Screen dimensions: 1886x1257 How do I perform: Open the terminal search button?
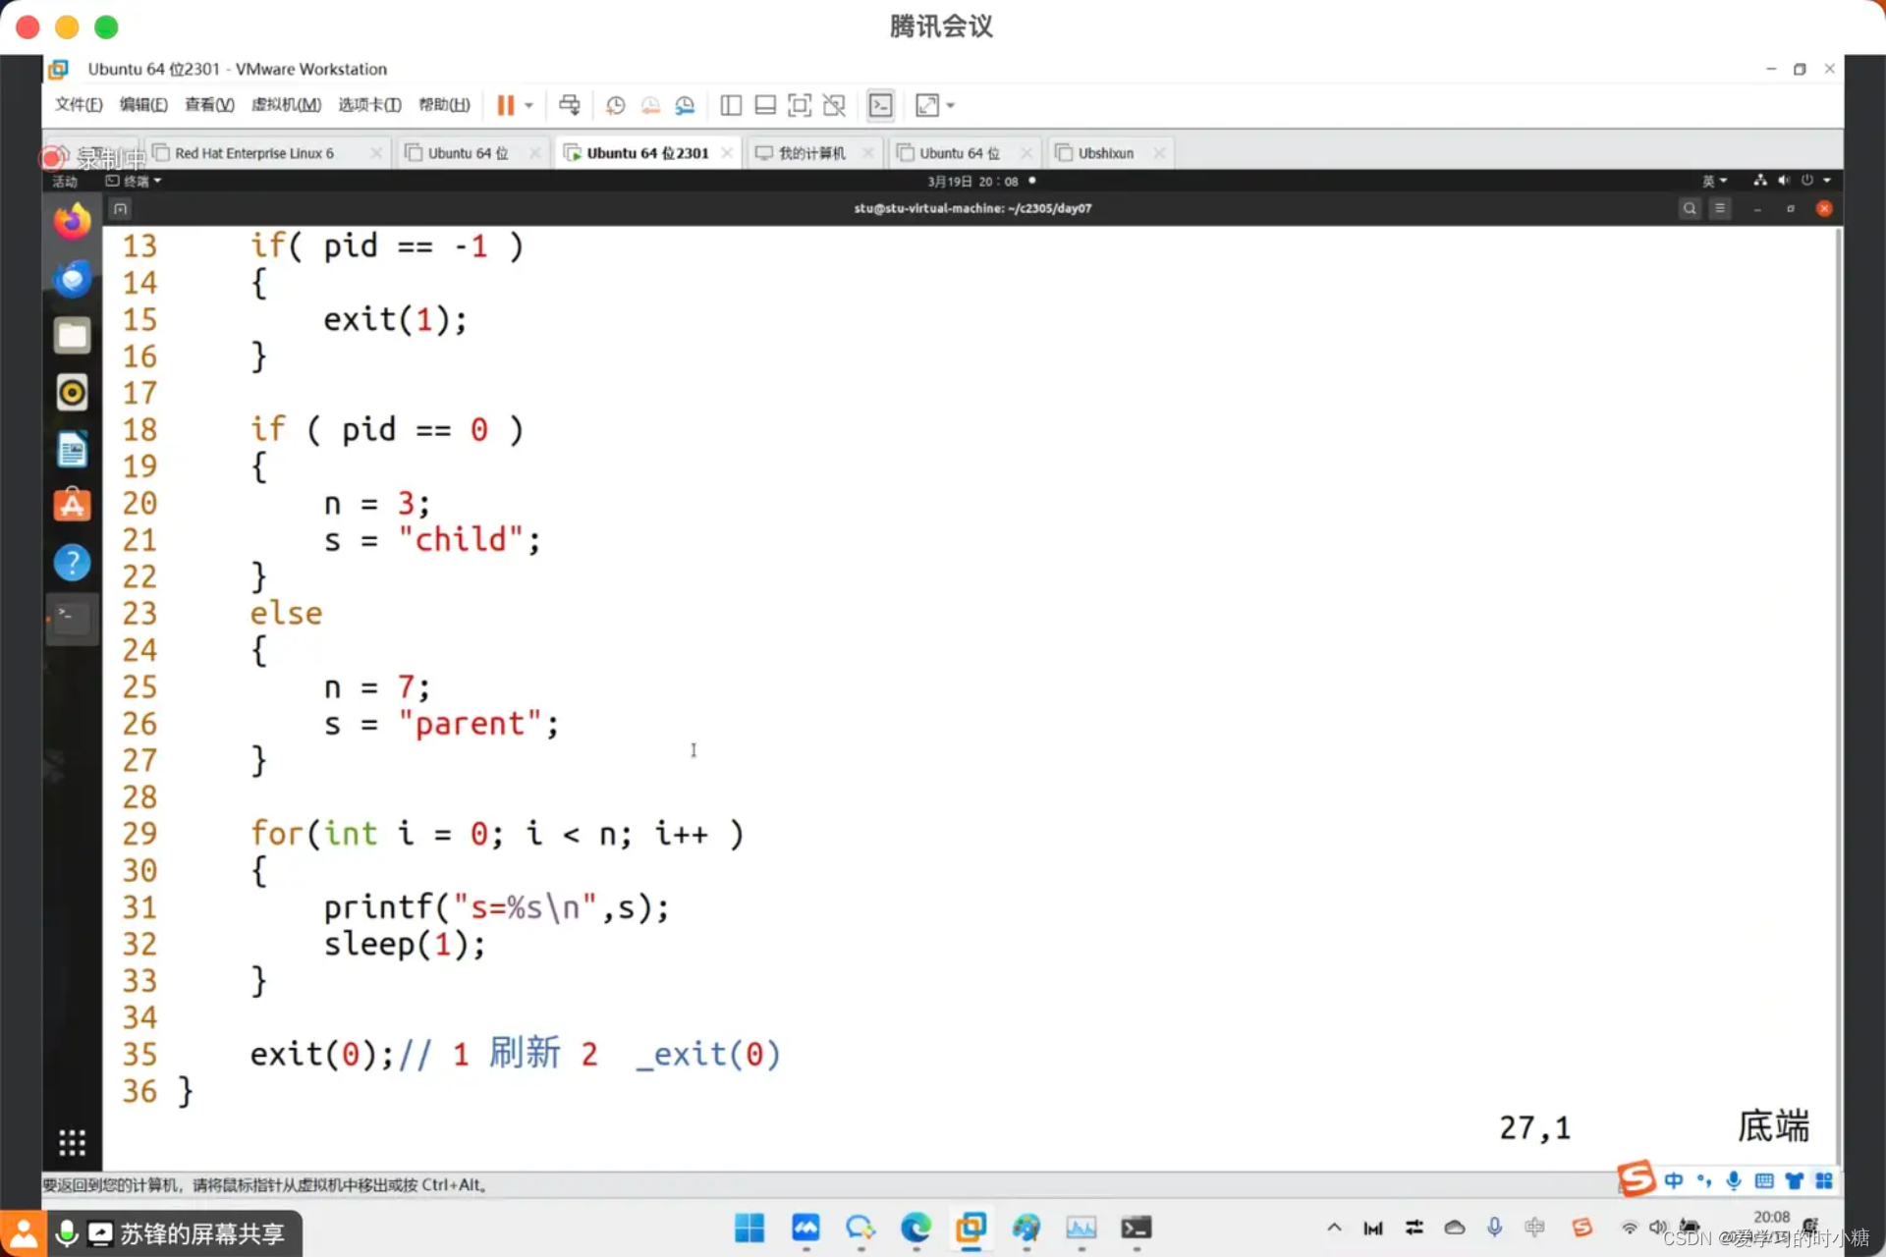pyautogui.click(x=1690, y=208)
